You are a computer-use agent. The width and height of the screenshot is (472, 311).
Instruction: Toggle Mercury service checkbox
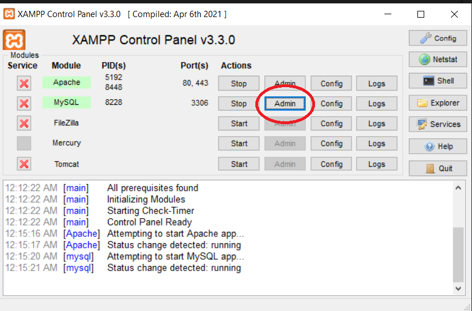click(24, 144)
